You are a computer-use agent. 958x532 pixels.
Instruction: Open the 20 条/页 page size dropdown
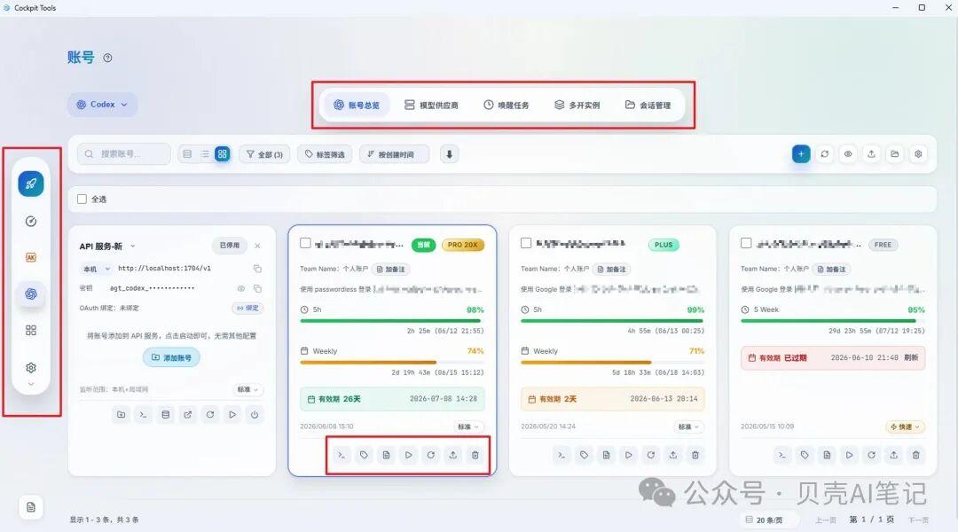coord(768,520)
